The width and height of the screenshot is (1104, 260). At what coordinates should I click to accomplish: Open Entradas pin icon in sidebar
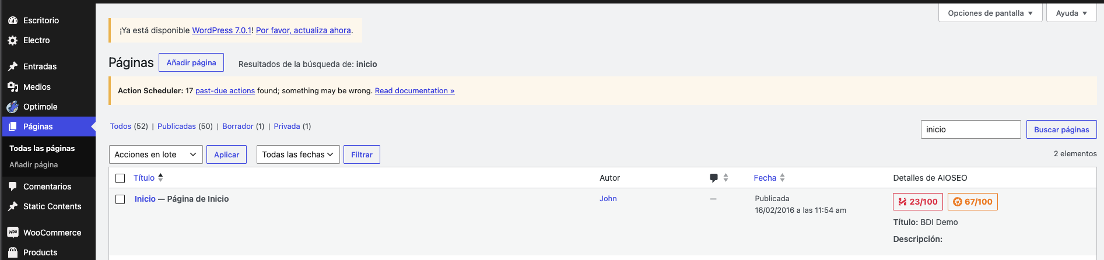[12, 66]
